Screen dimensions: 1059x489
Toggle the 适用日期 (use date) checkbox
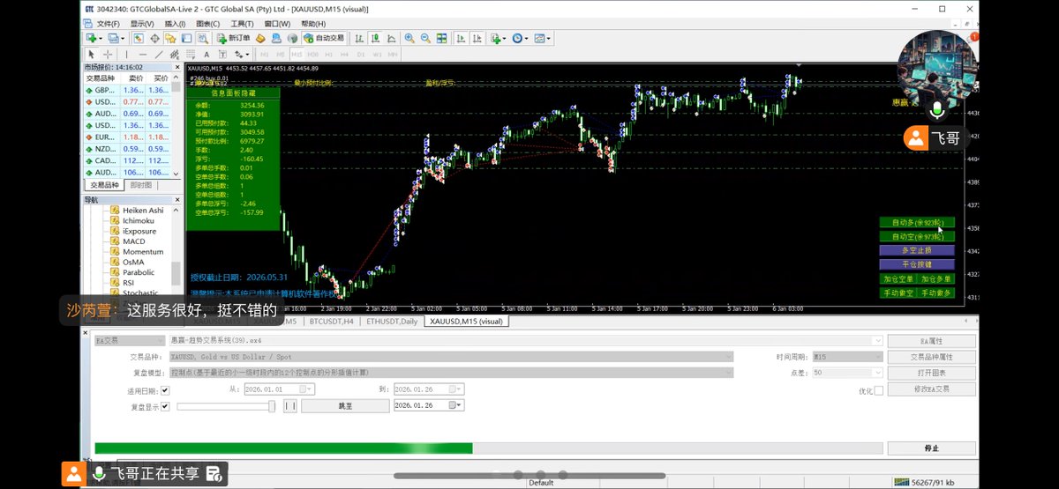[x=165, y=389]
